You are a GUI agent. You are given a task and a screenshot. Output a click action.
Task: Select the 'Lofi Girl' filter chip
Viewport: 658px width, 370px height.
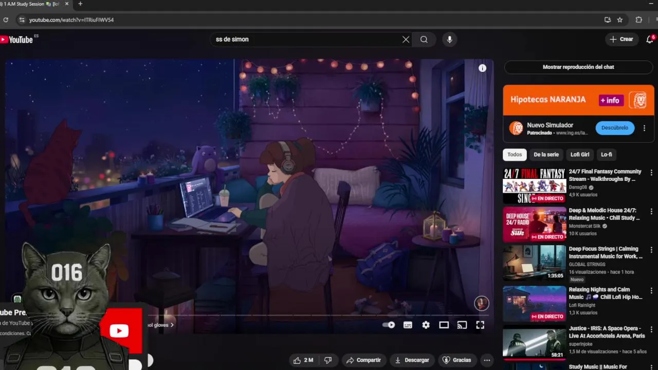point(580,155)
